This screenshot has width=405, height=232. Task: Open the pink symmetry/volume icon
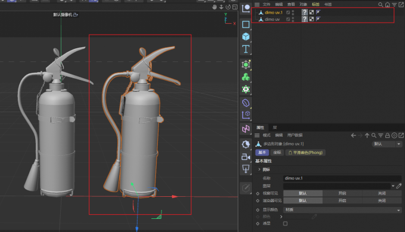(245, 129)
